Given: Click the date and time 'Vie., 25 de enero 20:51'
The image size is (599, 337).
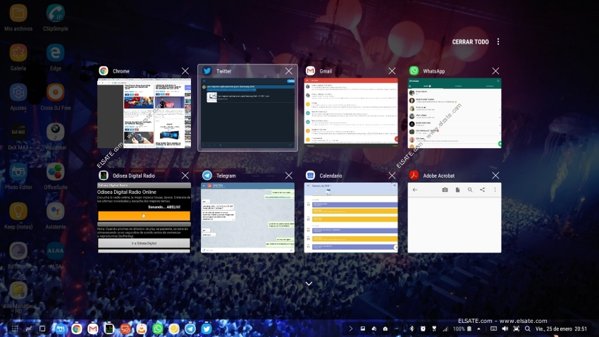Looking at the screenshot, I should (561, 329).
